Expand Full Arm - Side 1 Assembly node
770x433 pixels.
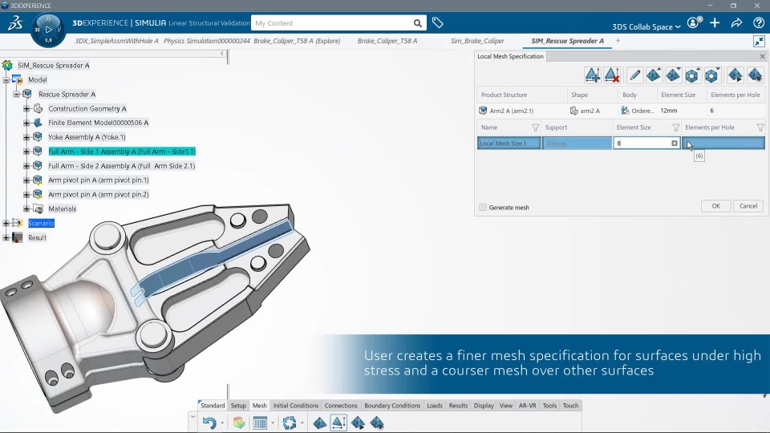(26, 152)
